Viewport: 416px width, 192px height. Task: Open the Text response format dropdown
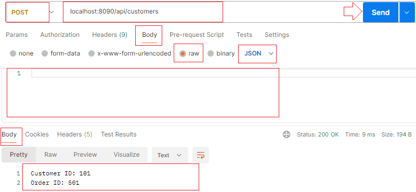(170, 155)
